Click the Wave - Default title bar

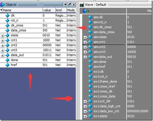[x=116, y=5]
